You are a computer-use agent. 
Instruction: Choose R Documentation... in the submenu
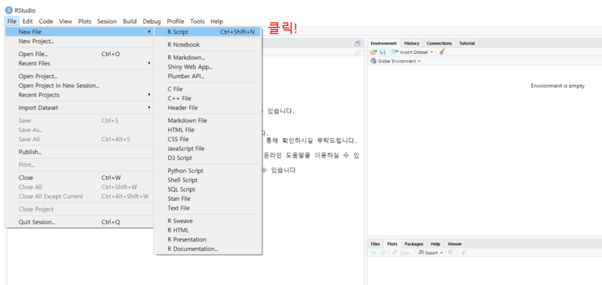208,249
